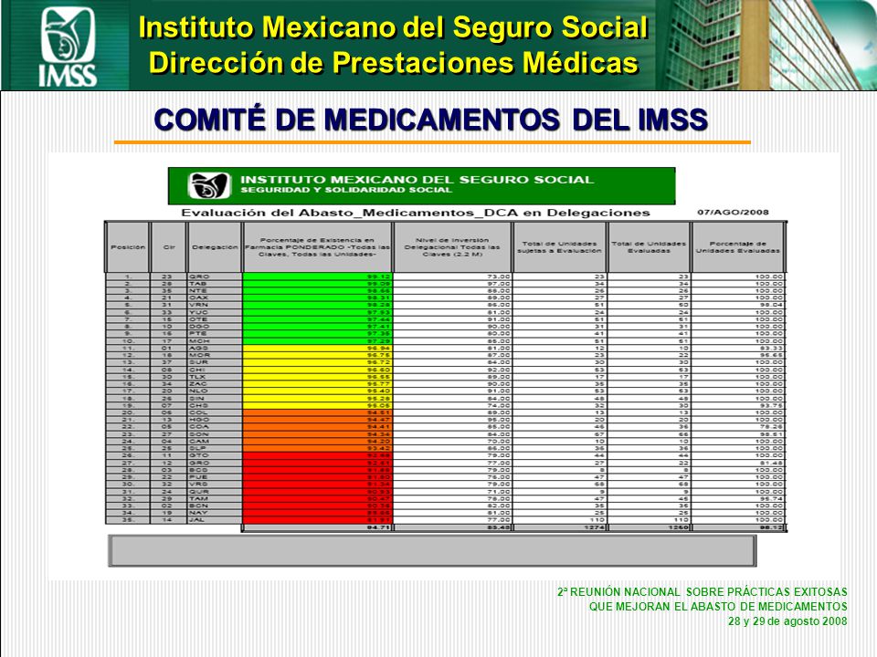Click the report date '07/AGO/2008'

tap(733, 212)
